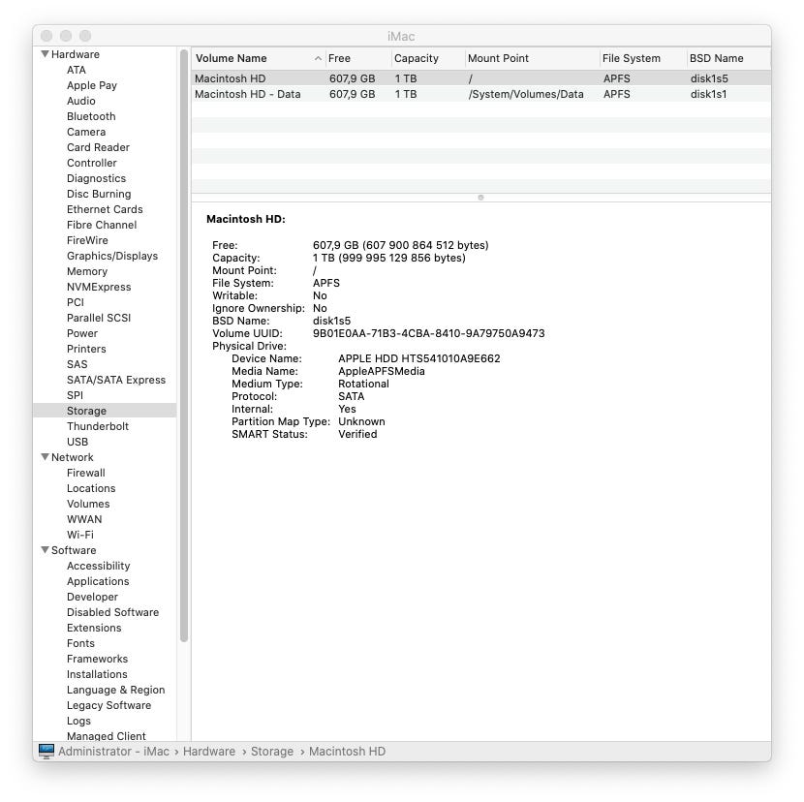This screenshot has height=802, width=804.
Task: Open ATA in the Hardware list
Action: click(x=77, y=70)
